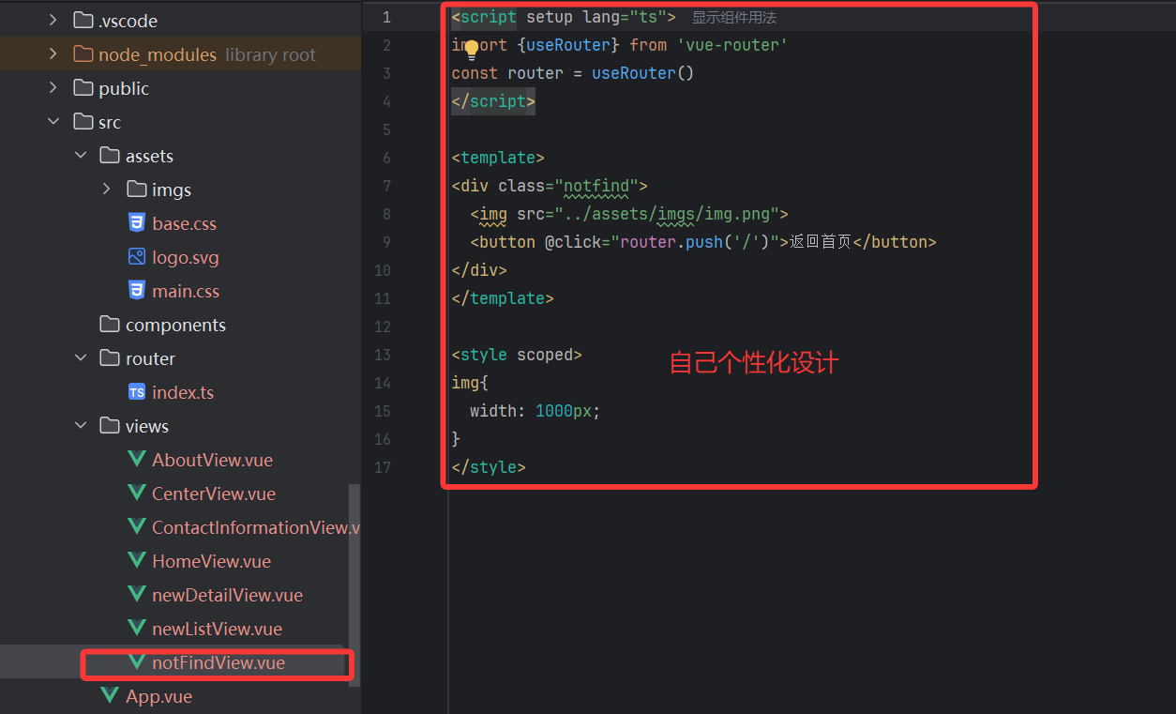Click the .vscode folder icon
The height and width of the screenshot is (714, 1176).
(83, 21)
